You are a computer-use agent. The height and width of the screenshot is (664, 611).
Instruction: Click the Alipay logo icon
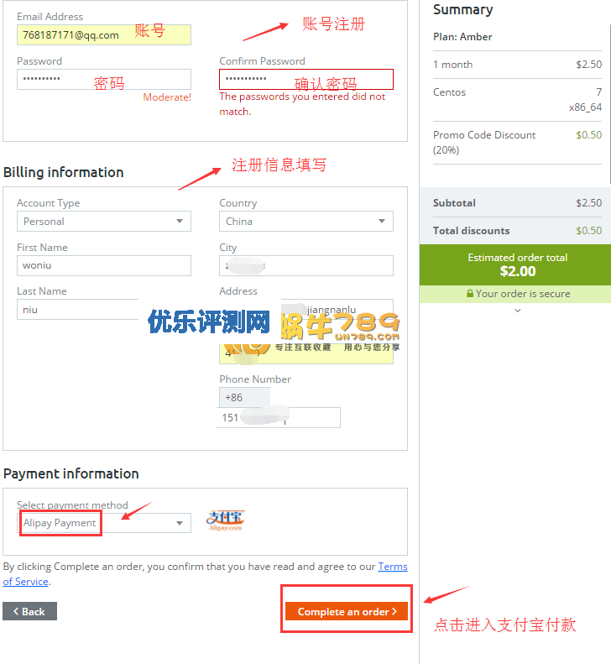point(225,520)
